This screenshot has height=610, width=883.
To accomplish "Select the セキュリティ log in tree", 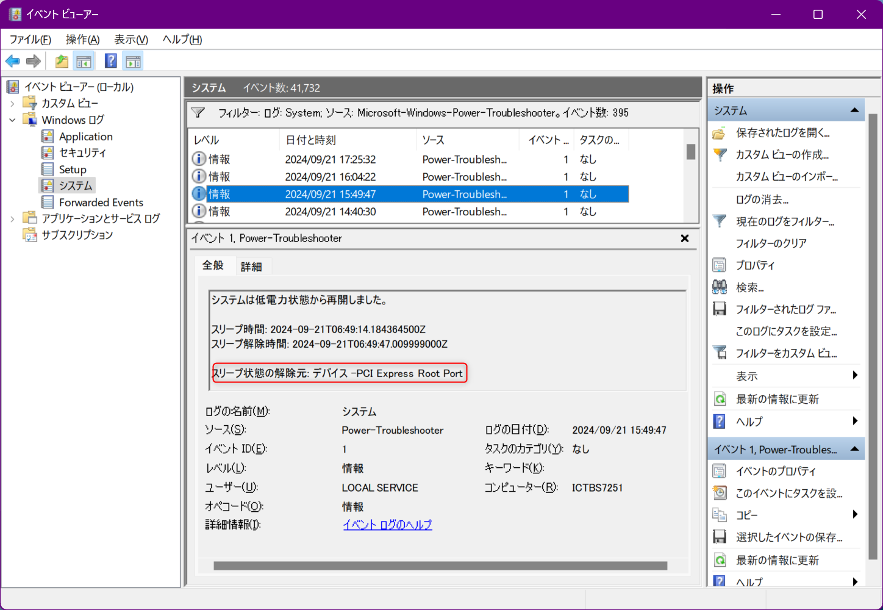I will 82,152.
